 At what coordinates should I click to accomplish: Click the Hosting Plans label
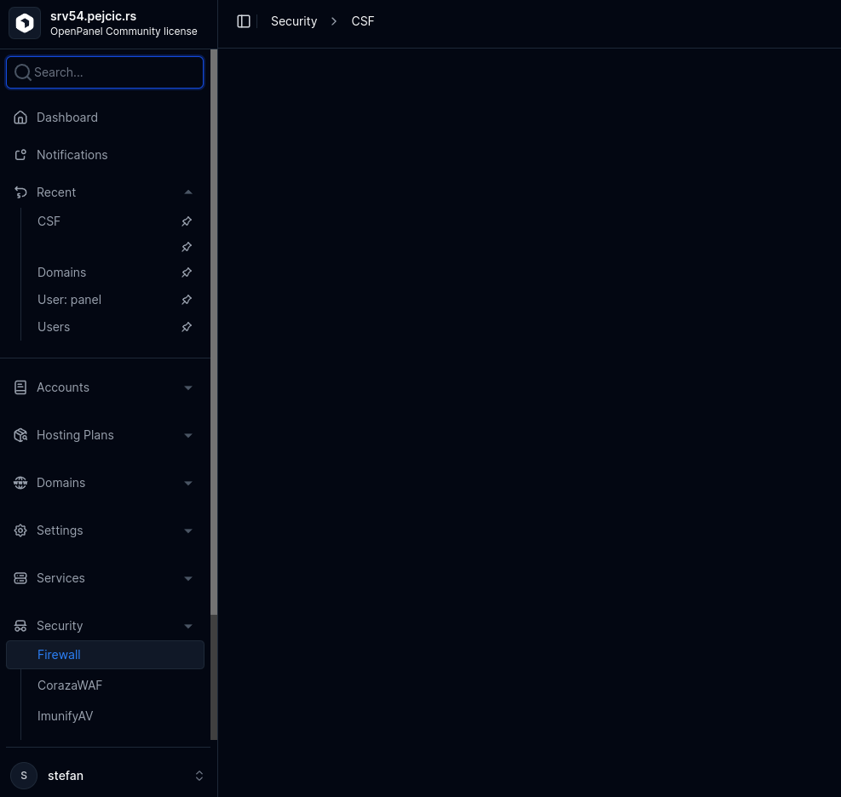pyautogui.click(x=75, y=435)
